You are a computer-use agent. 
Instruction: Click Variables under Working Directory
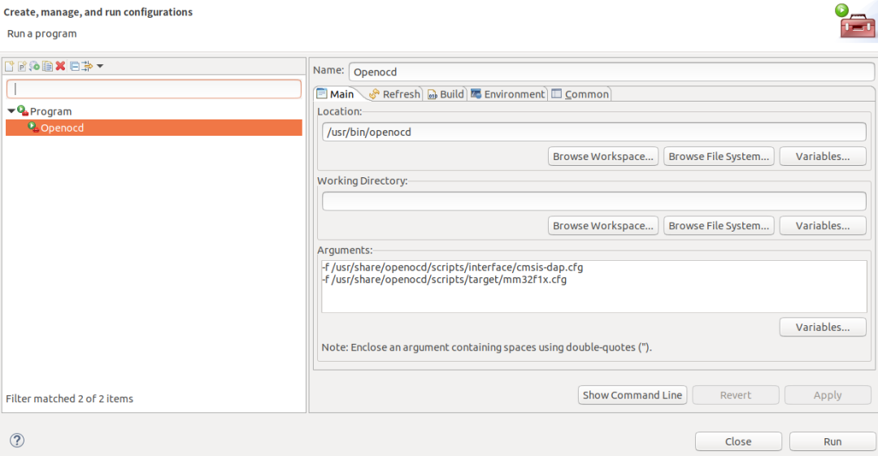click(823, 226)
